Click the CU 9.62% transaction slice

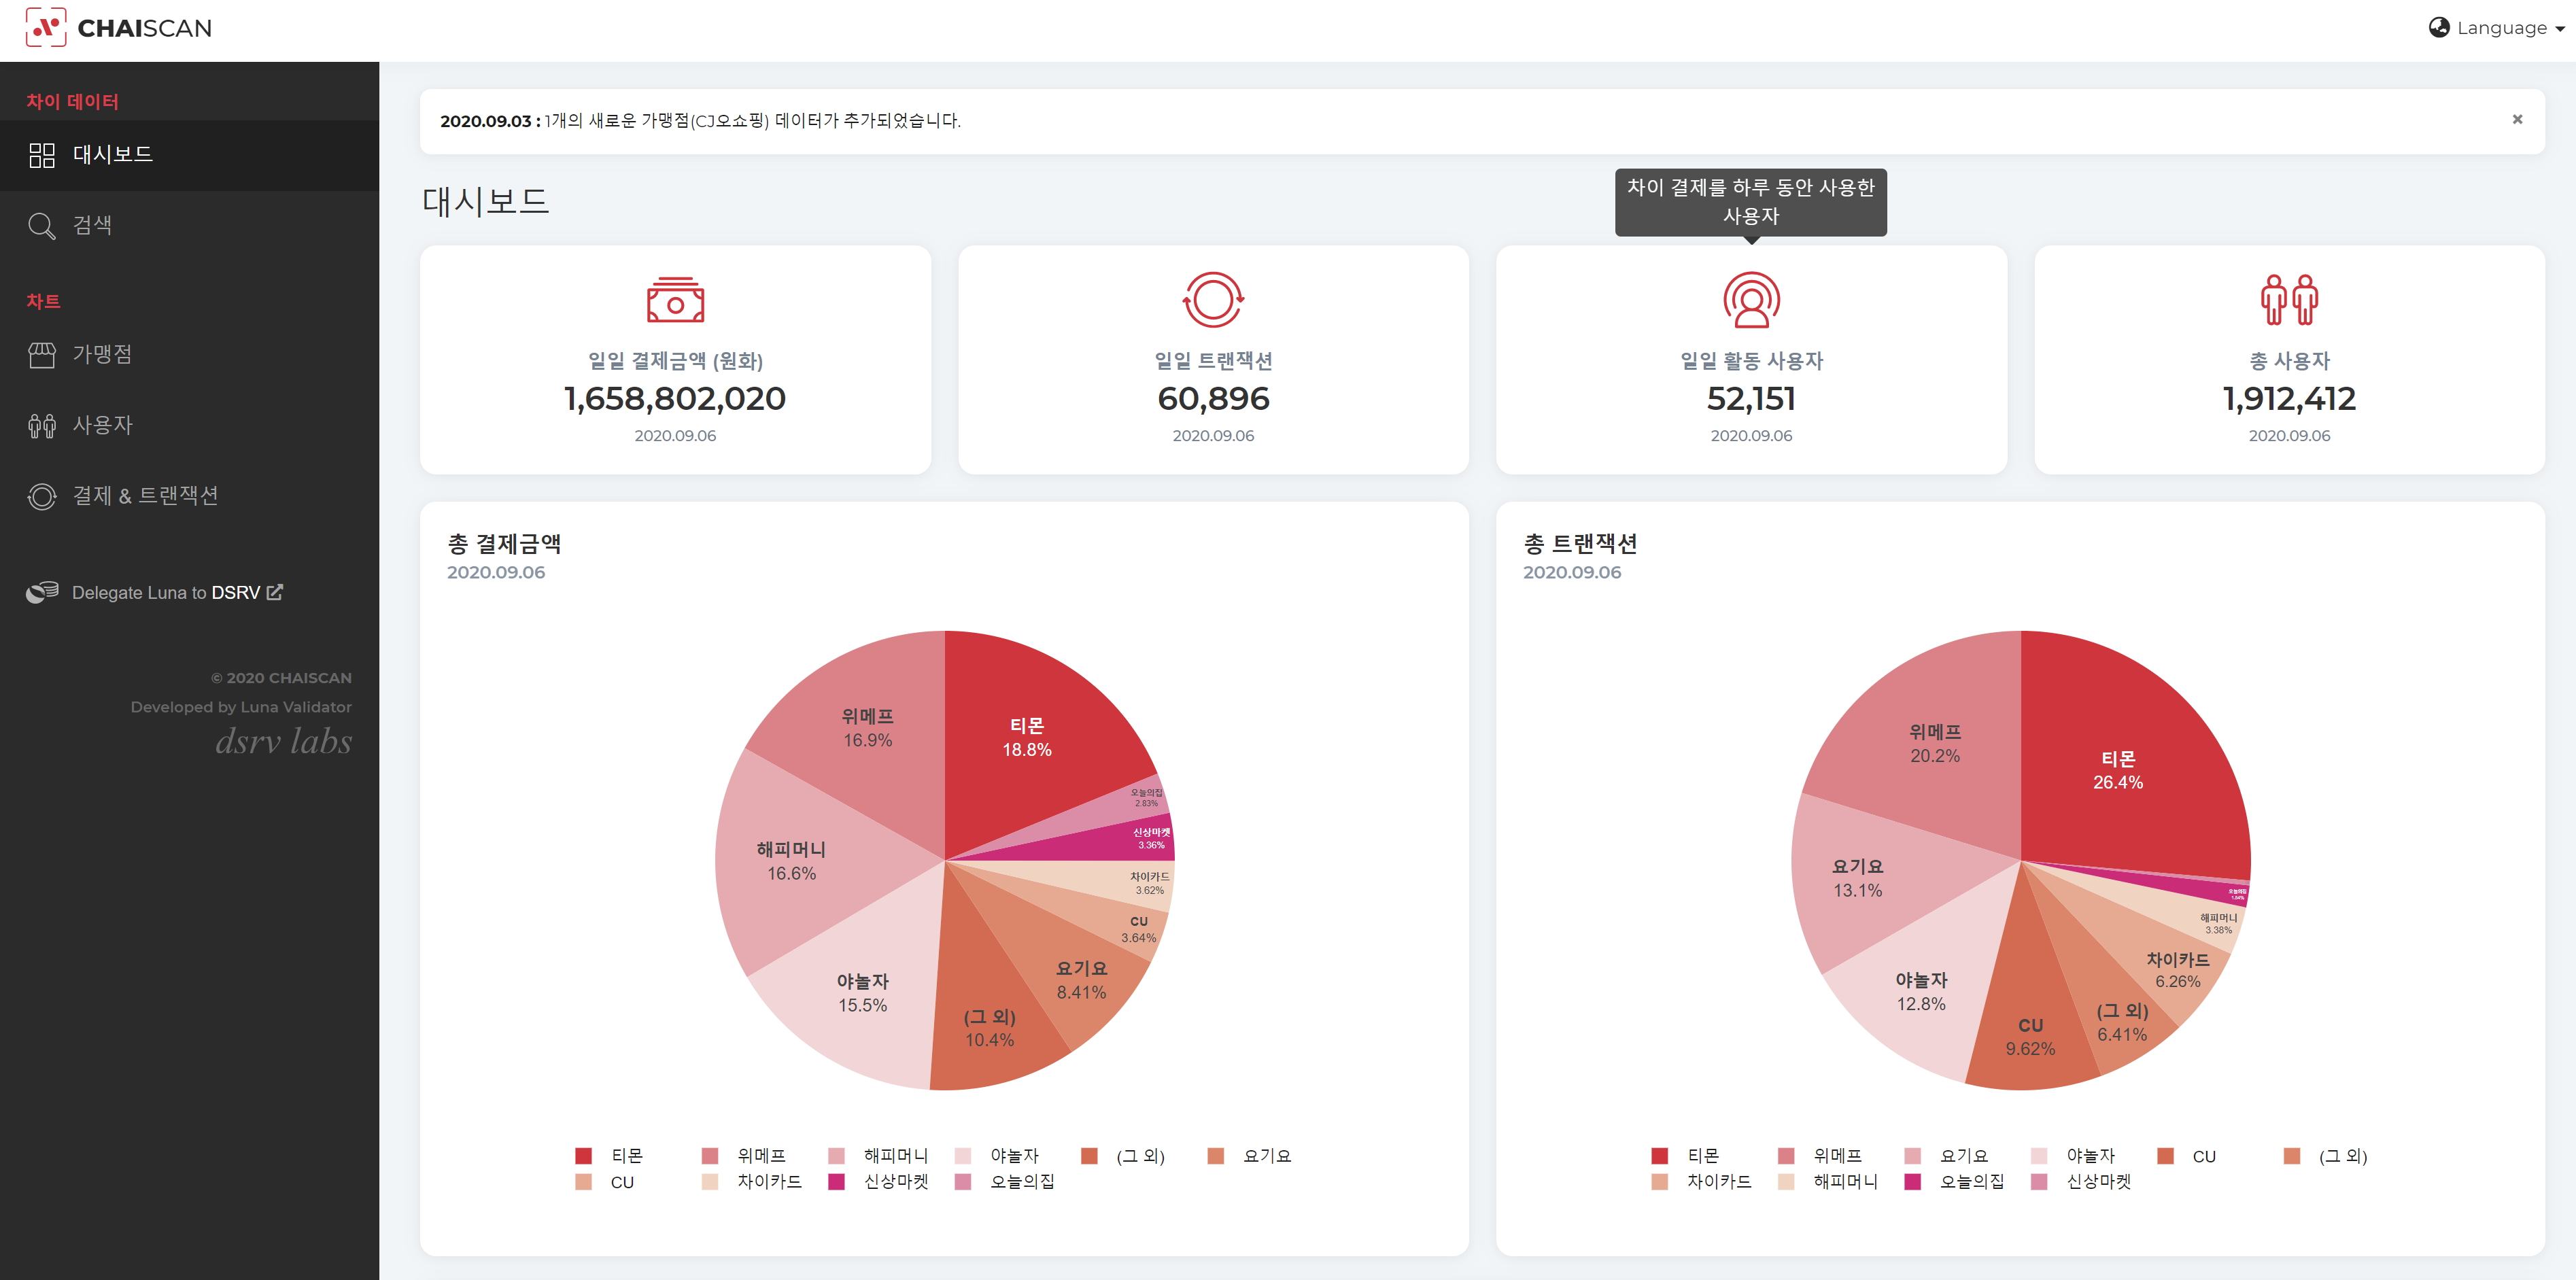click(2030, 1037)
